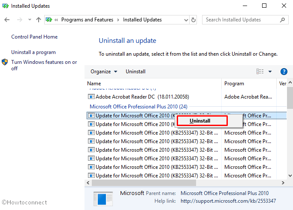Click the address bar location icon
This screenshot has height=210, width=293.
tap(49, 20)
